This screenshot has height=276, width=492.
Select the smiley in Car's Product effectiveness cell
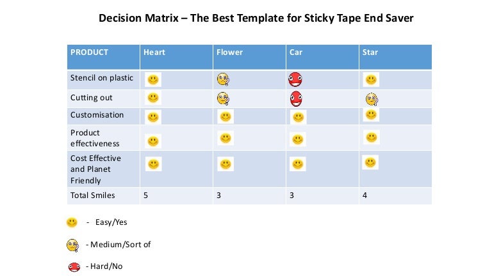pos(297,139)
